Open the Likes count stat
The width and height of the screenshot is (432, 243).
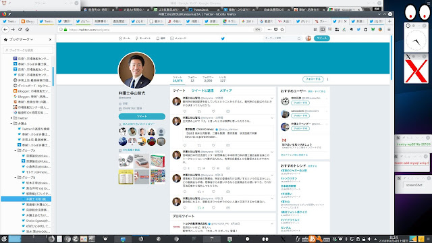point(223,79)
